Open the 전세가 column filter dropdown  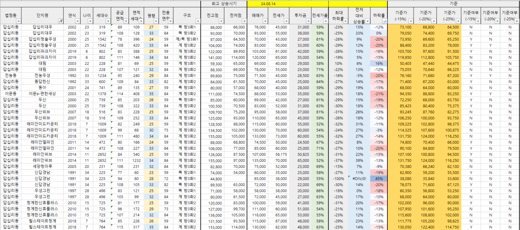[x=286, y=21]
